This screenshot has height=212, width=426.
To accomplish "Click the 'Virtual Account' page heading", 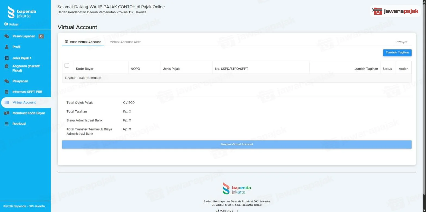I will click(77, 27).
